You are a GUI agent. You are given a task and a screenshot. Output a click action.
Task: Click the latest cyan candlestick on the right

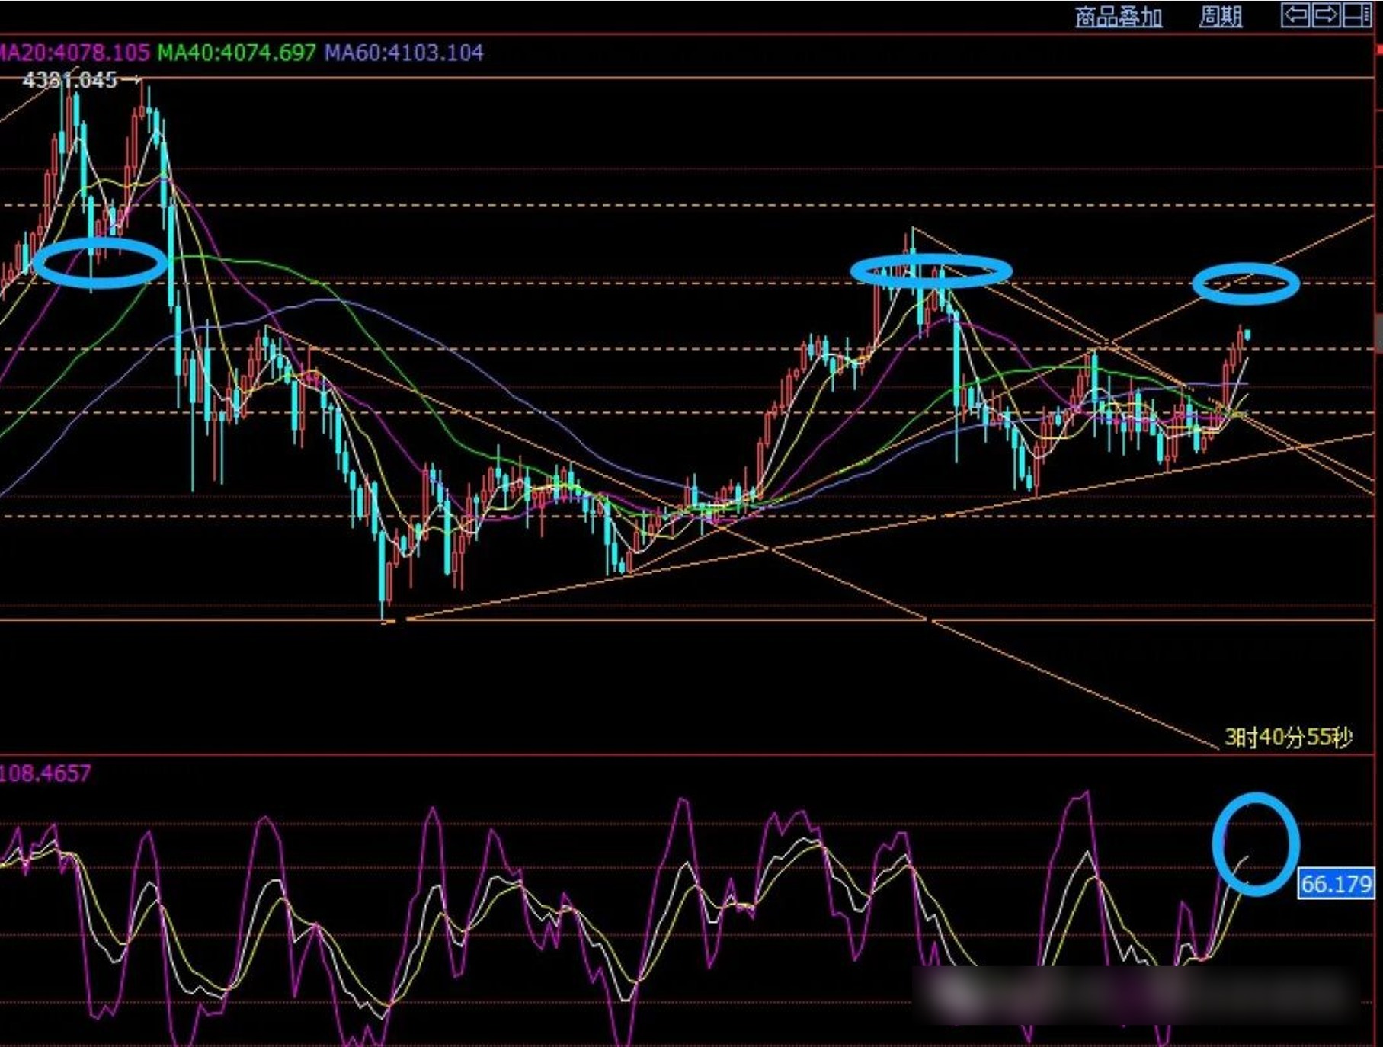tap(1247, 335)
